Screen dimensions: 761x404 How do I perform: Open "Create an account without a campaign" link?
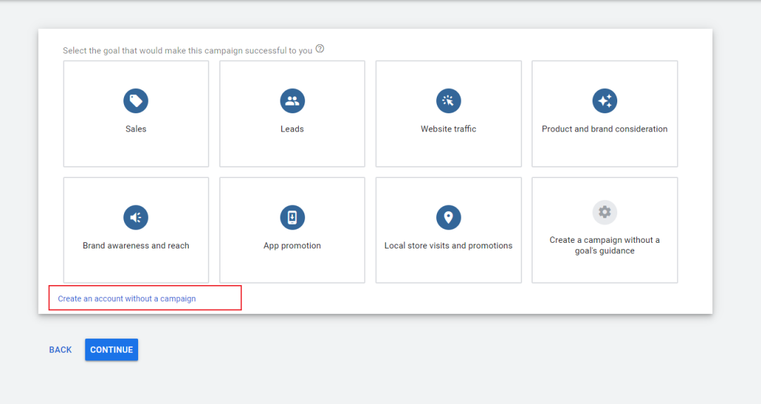tap(127, 298)
